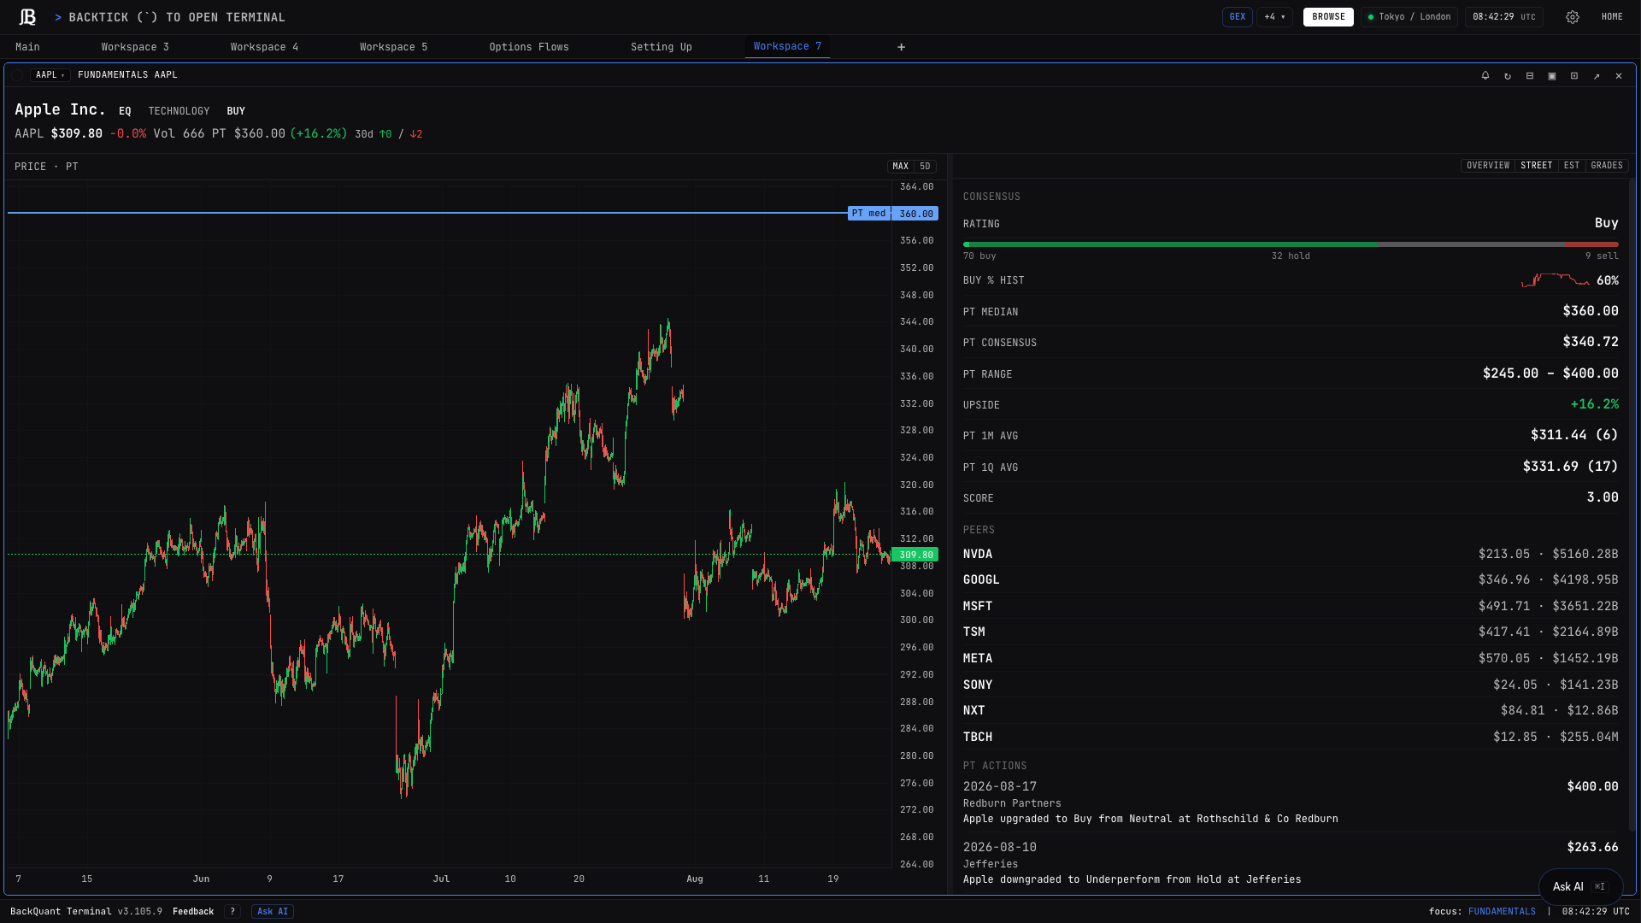Click the GEX button
Viewport: 1641px width, 923px height.
pos(1237,17)
